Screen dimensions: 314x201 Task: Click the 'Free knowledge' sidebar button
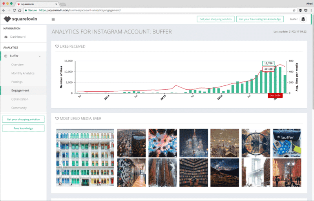23,128
